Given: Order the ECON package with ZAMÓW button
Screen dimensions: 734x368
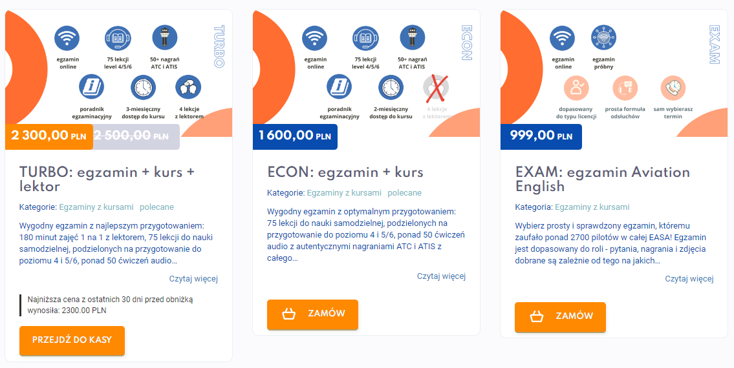Looking at the screenshot, I should 313,314.
